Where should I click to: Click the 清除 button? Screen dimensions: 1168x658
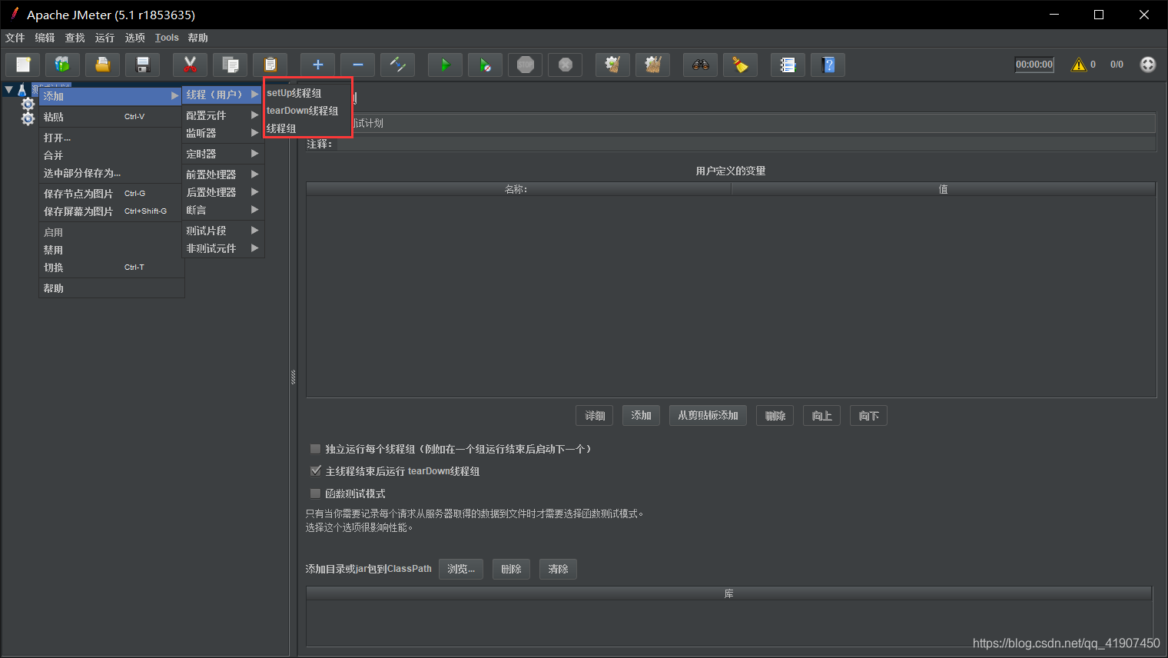pyautogui.click(x=558, y=569)
